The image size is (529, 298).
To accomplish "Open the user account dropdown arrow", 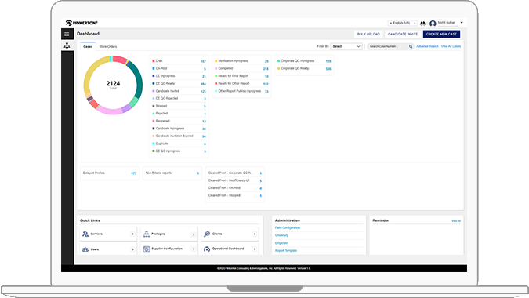I will click(x=462, y=23).
